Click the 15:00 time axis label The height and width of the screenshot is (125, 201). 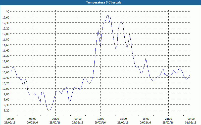[123, 119]
